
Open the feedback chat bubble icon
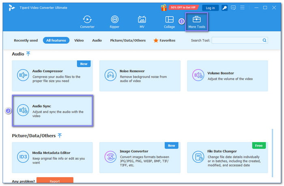[x=234, y=8]
